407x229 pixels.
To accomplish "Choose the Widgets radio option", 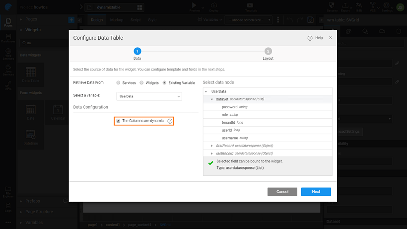I will 141,82.
